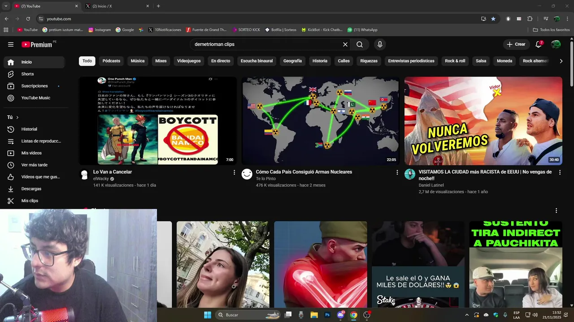Open Historial in the sidebar

click(34, 129)
